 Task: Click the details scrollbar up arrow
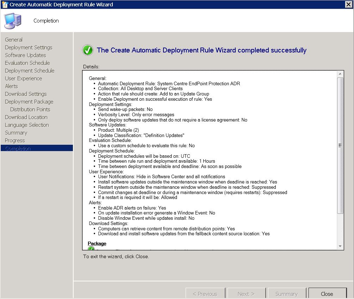340,74
